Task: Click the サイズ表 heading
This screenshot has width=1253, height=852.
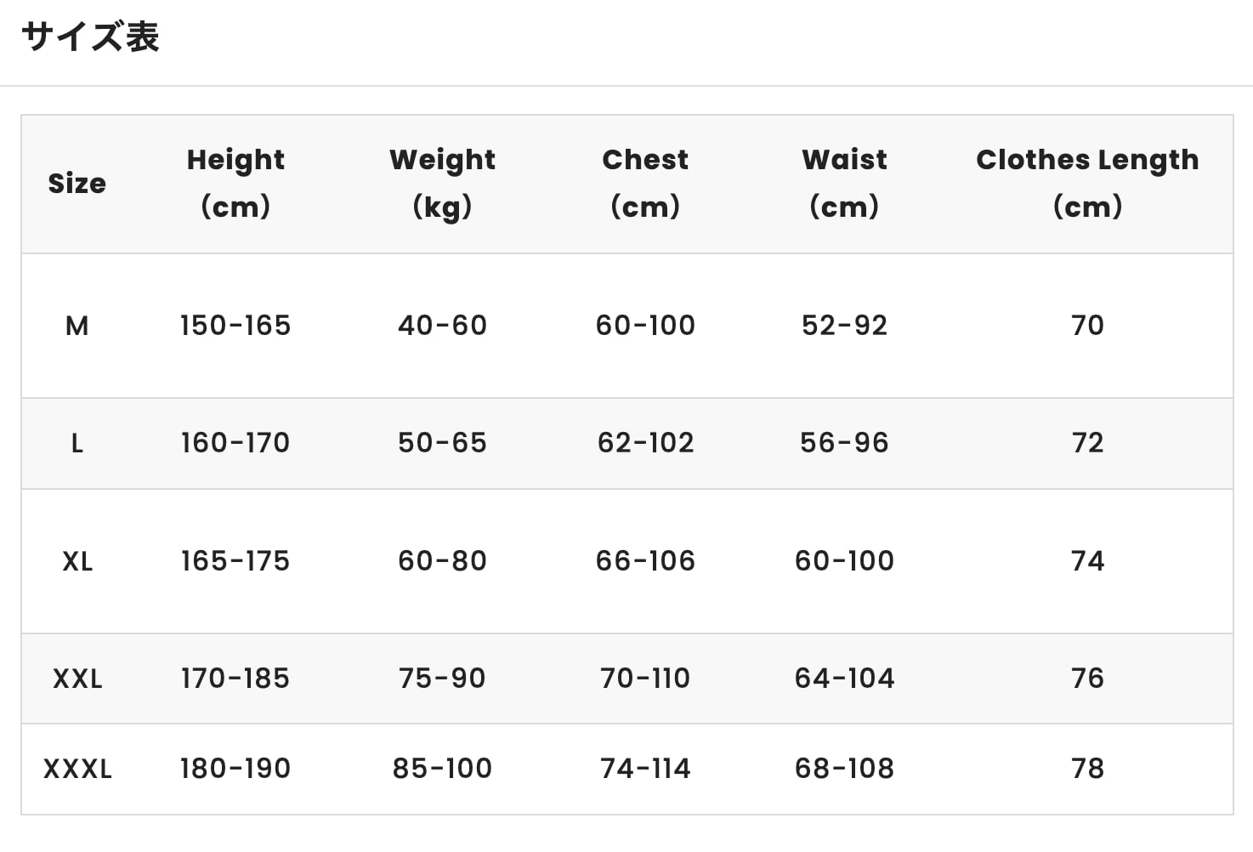Action: (x=90, y=37)
